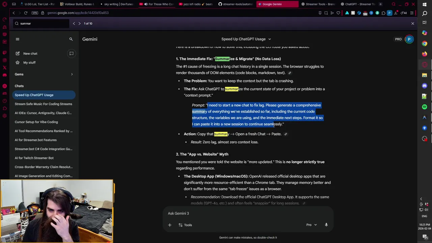Screen dimensions: 432x243
Task: Click the source link icon after Paste
Action: click(x=286, y=134)
